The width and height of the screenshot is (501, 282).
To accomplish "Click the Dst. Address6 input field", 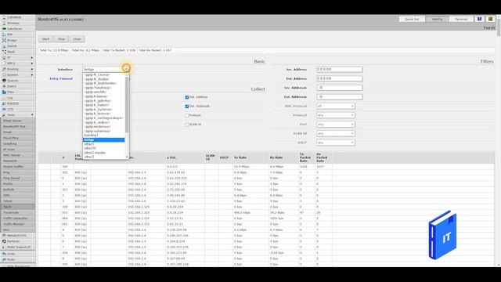I will pyautogui.click(x=339, y=97).
